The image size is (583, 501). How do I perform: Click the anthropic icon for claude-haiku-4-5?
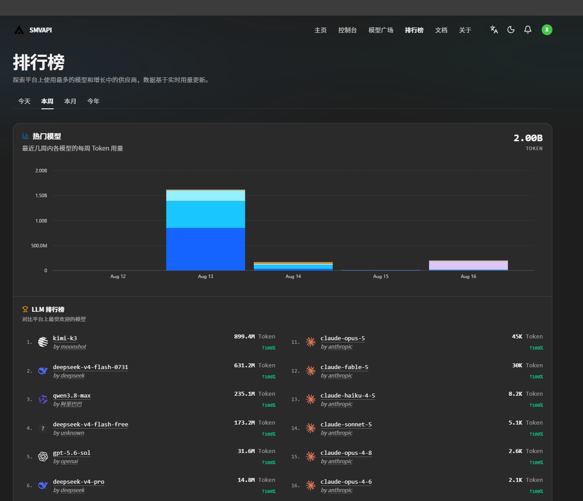pyautogui.click(x=311, y=399)
